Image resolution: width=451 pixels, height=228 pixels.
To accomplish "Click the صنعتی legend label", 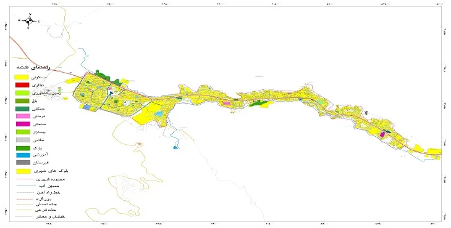I will click(x=40, y=124).
